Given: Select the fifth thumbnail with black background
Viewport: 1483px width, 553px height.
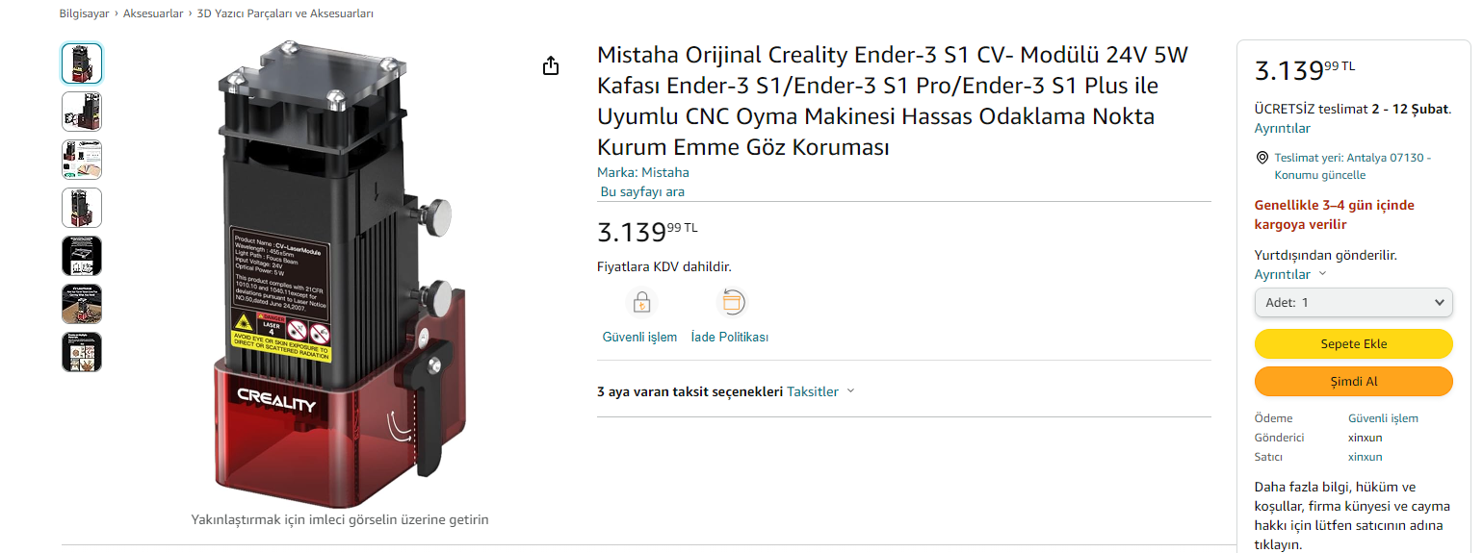Looking at the screenshot, I should click(x=82, y=256).
